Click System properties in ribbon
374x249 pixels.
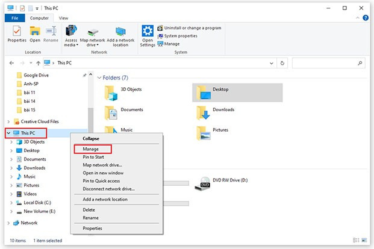pos(177,36)
